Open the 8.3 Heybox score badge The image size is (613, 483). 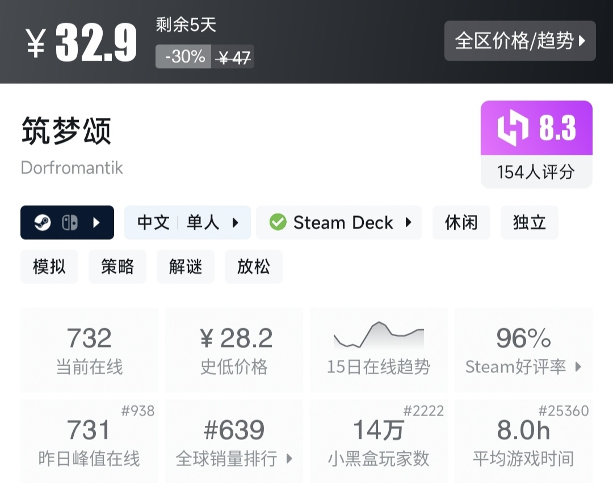click(x=536, y=128)
